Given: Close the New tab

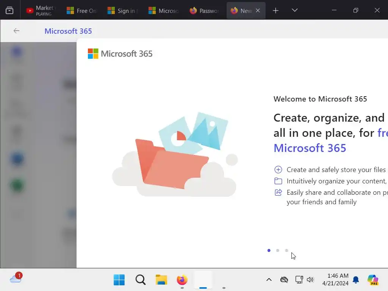Looking at the screenshot, I should click(x=258, y=10).
